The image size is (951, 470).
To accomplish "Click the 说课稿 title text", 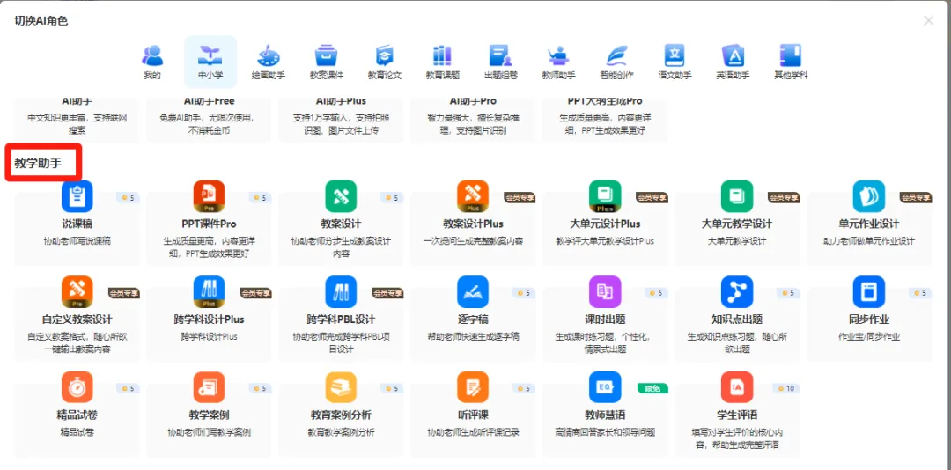I will pyautogui.click(x=77, y=224).
